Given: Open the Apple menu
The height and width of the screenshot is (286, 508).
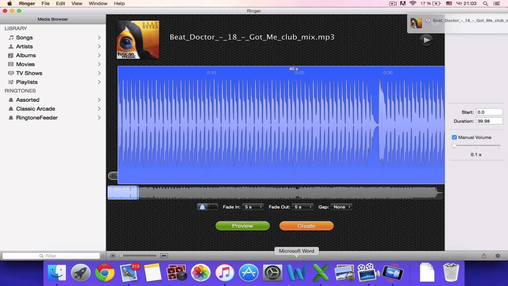Looking at the screenshot, I should pyautogui.click(x=10, y=4).
